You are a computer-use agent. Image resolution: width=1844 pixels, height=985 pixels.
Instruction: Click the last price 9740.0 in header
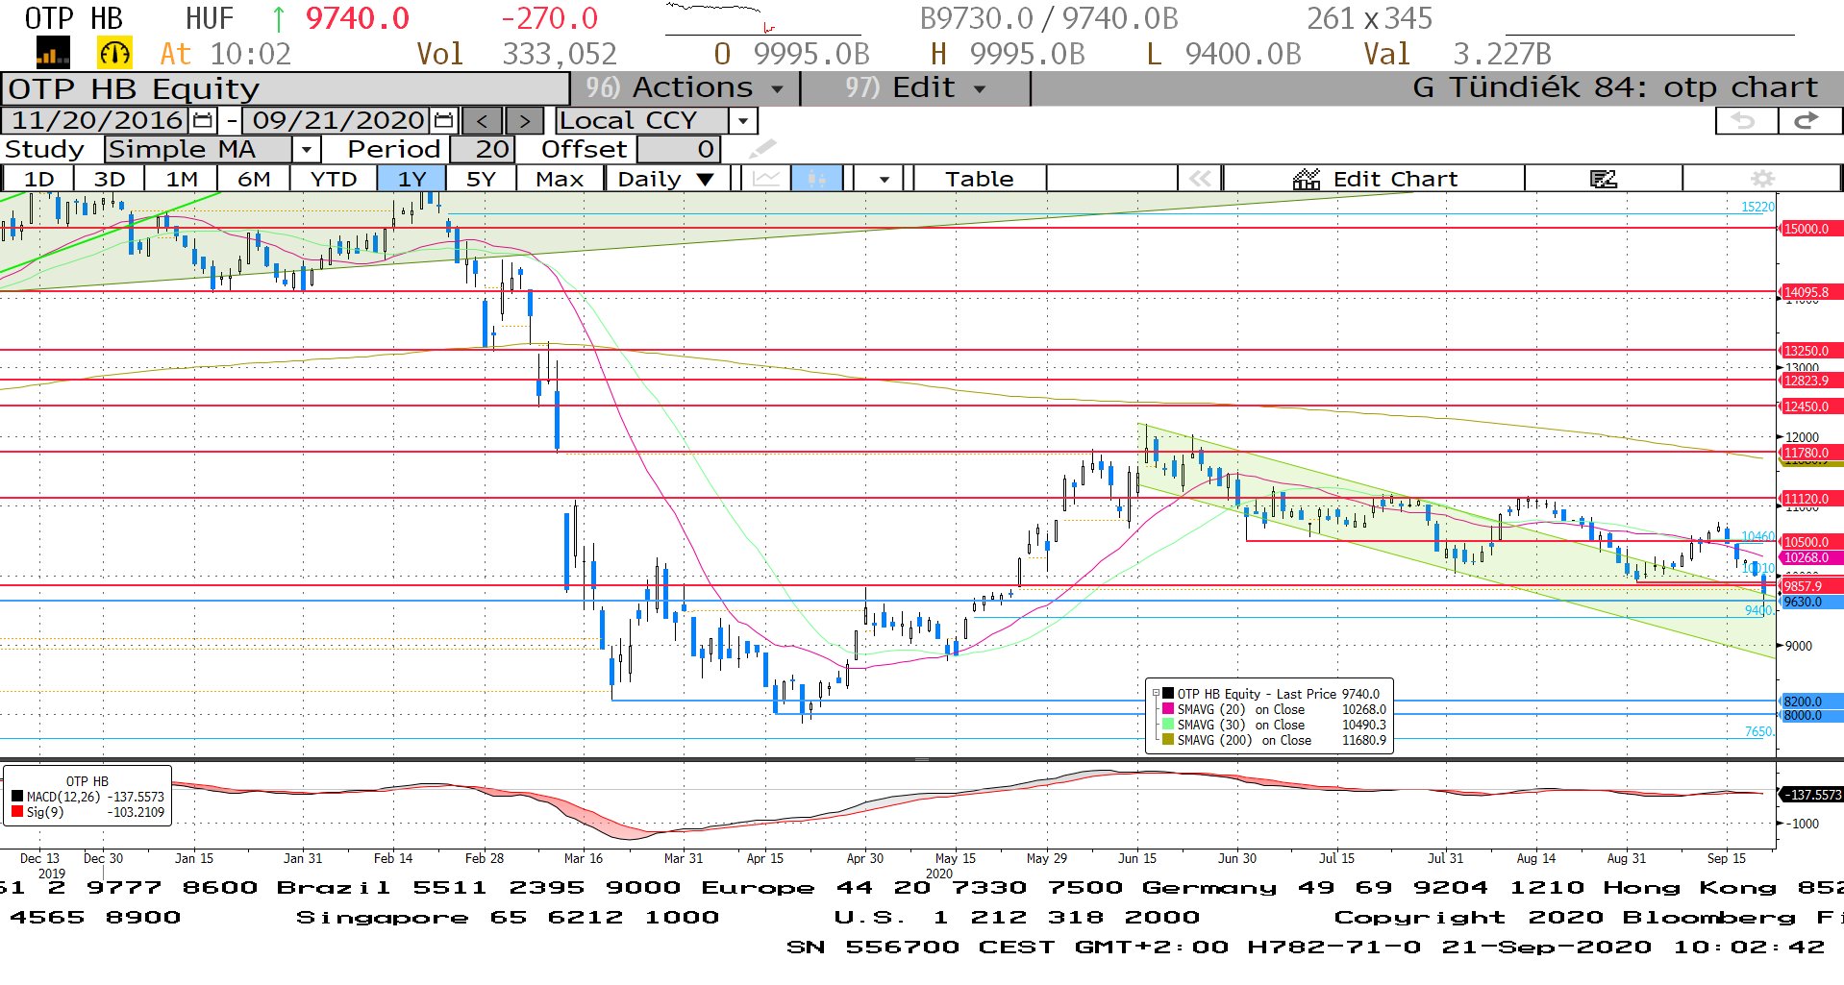[357, 18]
